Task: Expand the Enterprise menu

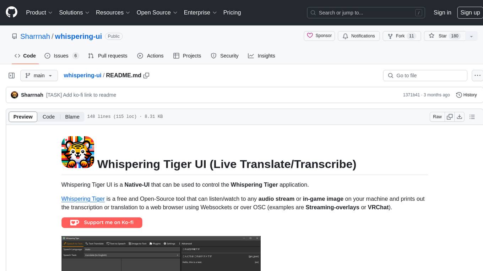Action: point(200,12)
